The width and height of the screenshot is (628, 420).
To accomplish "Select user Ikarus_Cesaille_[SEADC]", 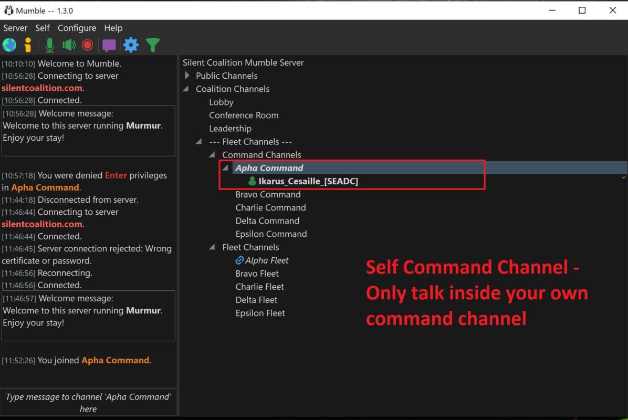I will [308, 181].
